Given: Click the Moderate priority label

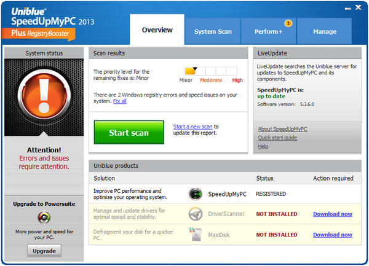Looking at the screenshot, I should click(211, 80).
